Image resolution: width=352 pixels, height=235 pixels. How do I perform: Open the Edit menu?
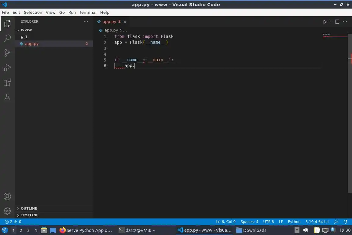pos(16,12)
